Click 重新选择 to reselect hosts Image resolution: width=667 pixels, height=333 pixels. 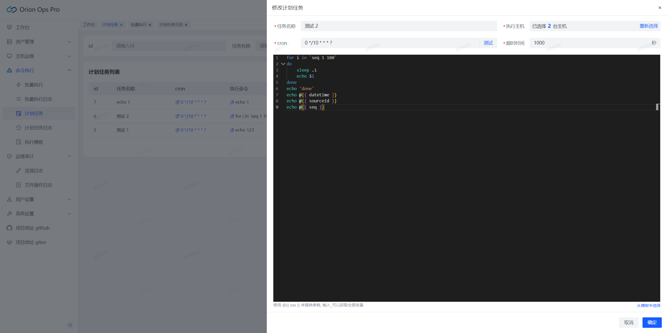pyautogui.click(x=649, y=26)
